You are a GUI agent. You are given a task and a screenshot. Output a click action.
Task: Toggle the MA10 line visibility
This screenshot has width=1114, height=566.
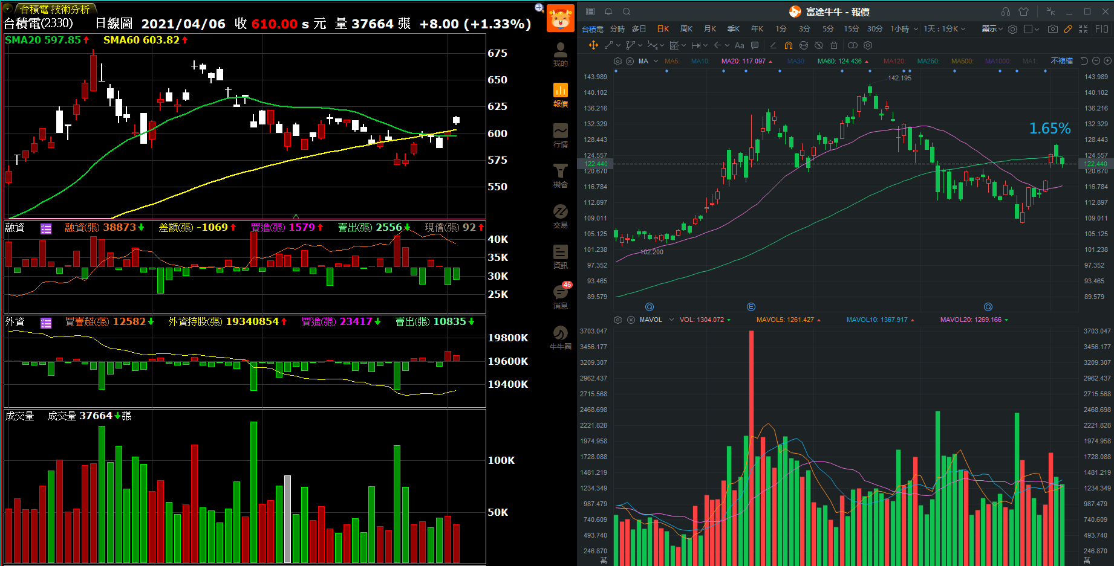click(x=700, y=61)
